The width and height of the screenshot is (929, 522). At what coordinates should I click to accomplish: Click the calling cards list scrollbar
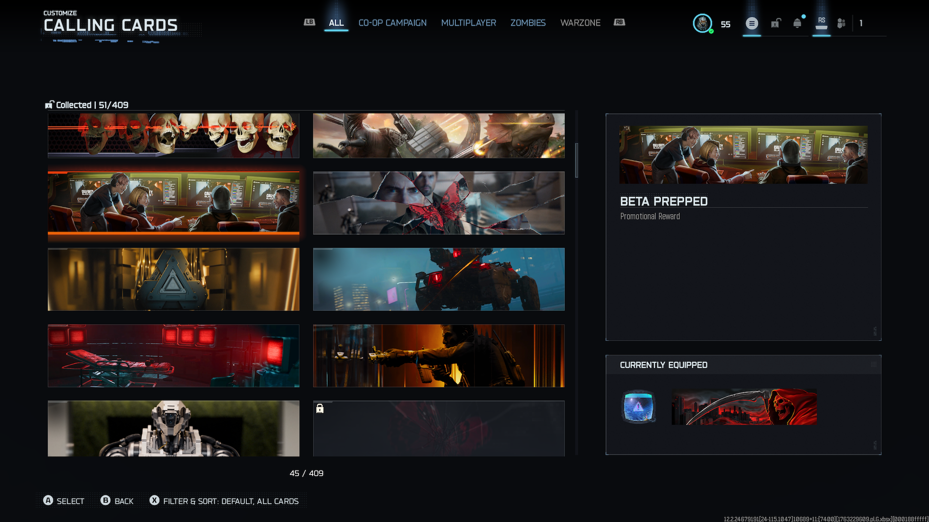(577, 160)
